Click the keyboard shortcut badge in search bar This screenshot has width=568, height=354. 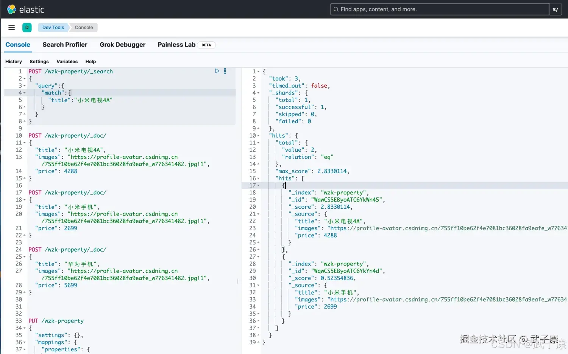[555, 9]
